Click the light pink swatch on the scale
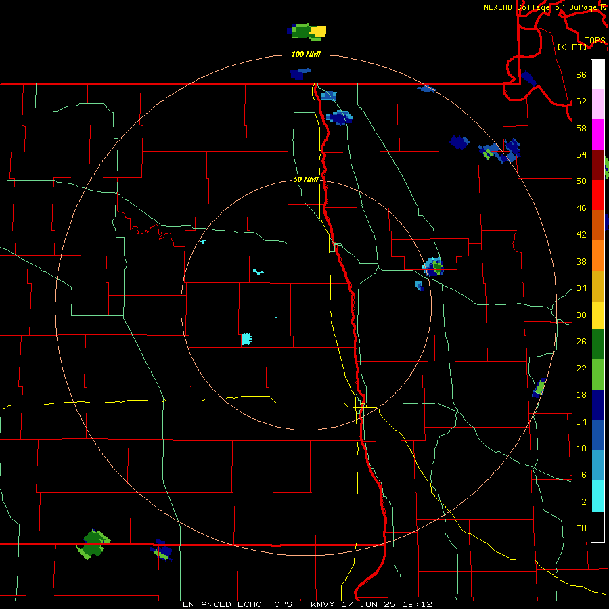609x609 pixels. tap(597, 104)
